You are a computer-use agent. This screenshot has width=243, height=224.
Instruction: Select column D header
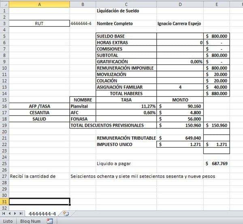[180, 4]
